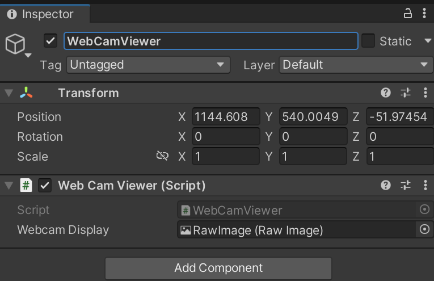
Task: Open object picker for Script field
Action: [x=424, y=209]
